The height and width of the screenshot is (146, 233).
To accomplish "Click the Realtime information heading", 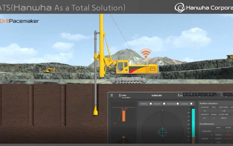I will (x=209, y=103).
